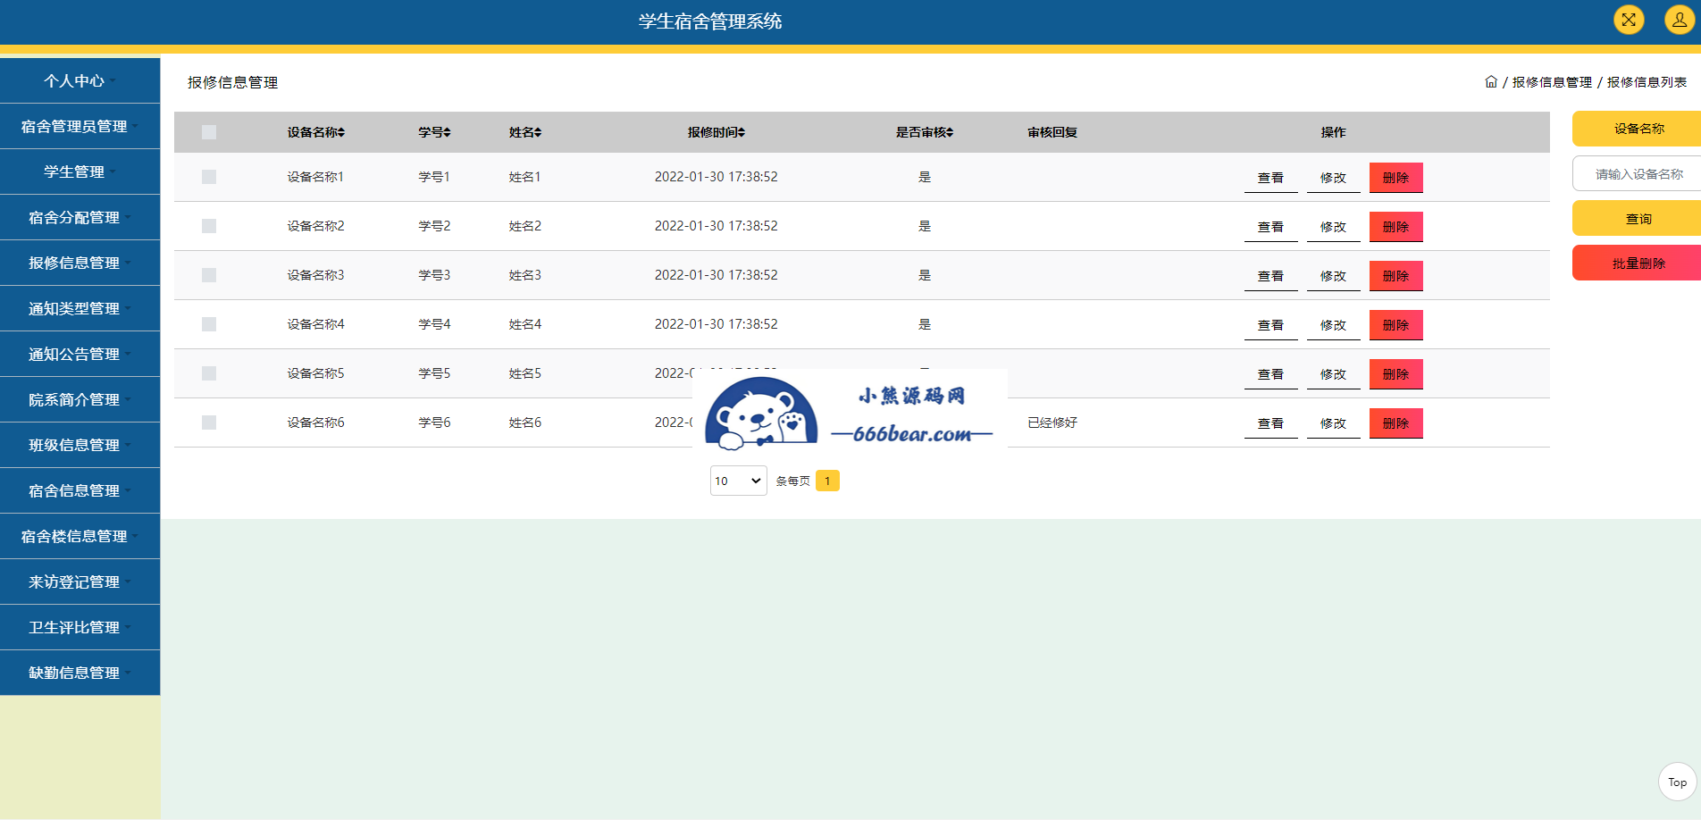
Task: Toggle the select-all checkbox in table header
Action: coord(209,132)
